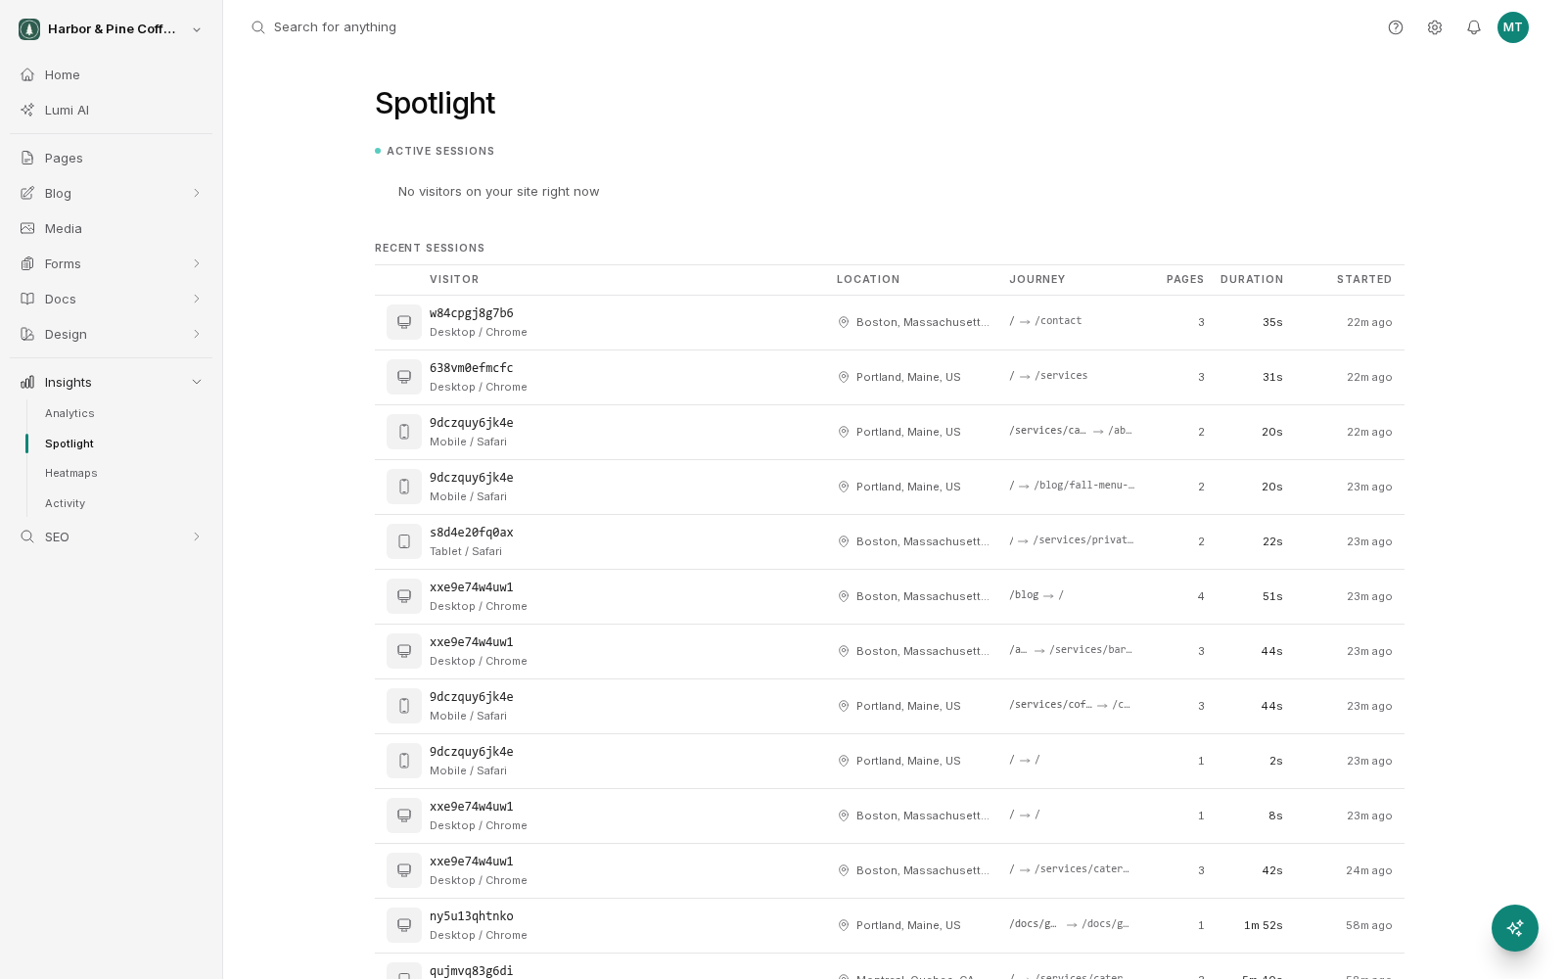Click the DURATION column header
This screenshot has height=979, width=1566.
pyautogui.click(x=1252, y=279)
